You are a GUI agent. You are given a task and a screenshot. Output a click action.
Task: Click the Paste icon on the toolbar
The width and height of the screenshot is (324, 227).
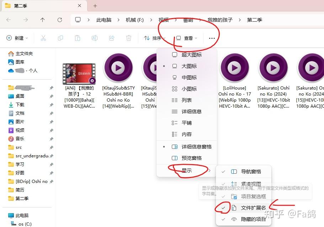coord(78,38)
